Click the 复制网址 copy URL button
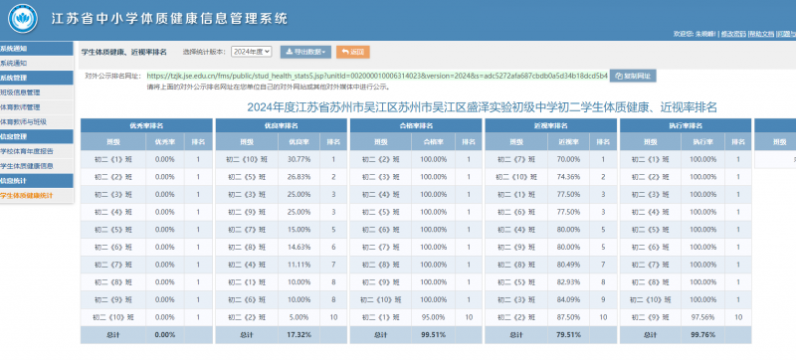The image size is (796, 360). (x=633, y=76)
